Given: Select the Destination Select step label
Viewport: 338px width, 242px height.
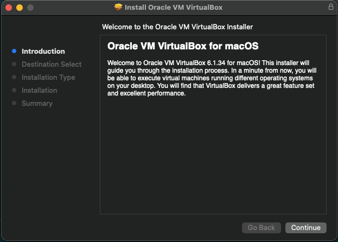Looking at the screenshot, I should (x=52, y=65).
